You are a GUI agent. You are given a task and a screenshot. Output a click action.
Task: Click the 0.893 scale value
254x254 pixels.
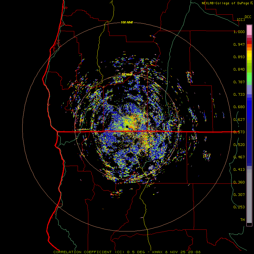239,57
